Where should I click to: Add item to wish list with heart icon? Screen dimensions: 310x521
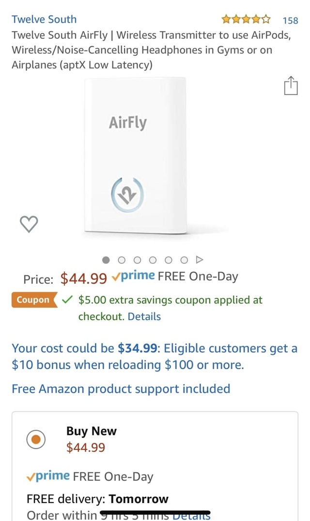coord(29,224)
